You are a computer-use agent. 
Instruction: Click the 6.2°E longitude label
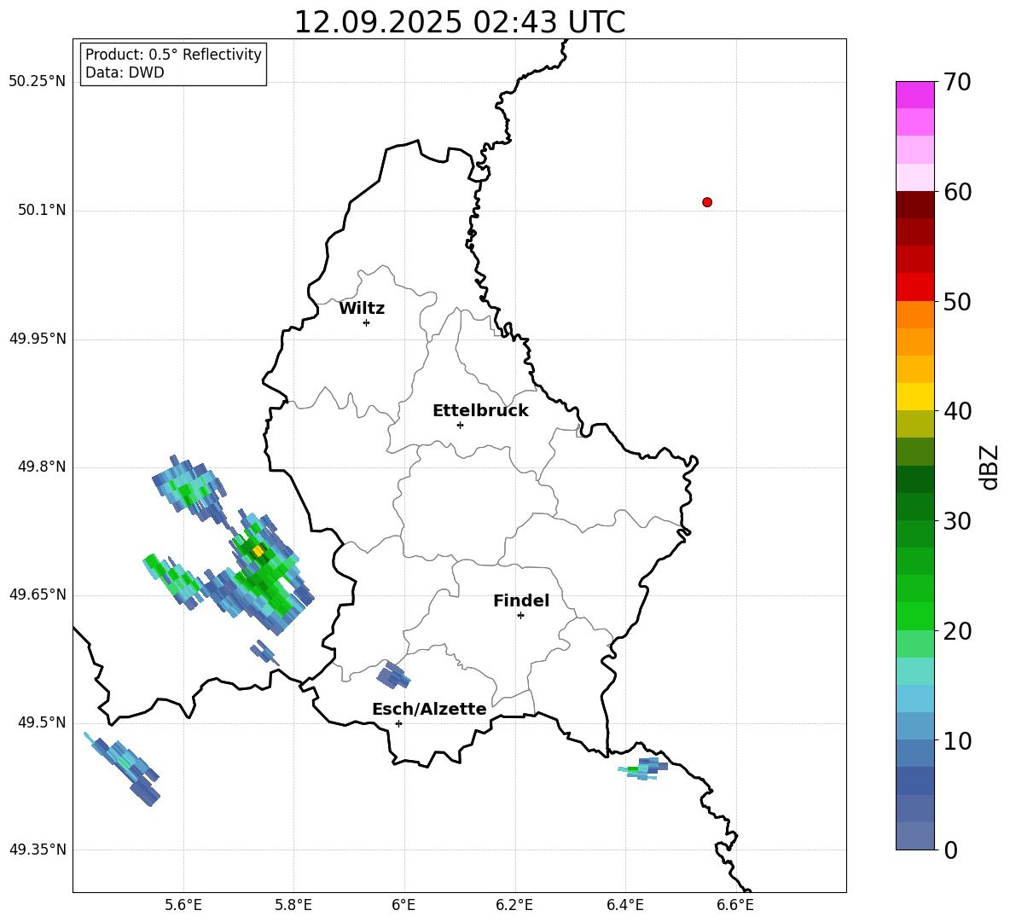click(x=514, y=905)
